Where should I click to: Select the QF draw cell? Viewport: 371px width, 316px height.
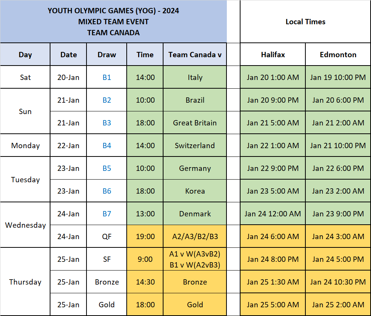pyautogui.click(x=107, y=236)
